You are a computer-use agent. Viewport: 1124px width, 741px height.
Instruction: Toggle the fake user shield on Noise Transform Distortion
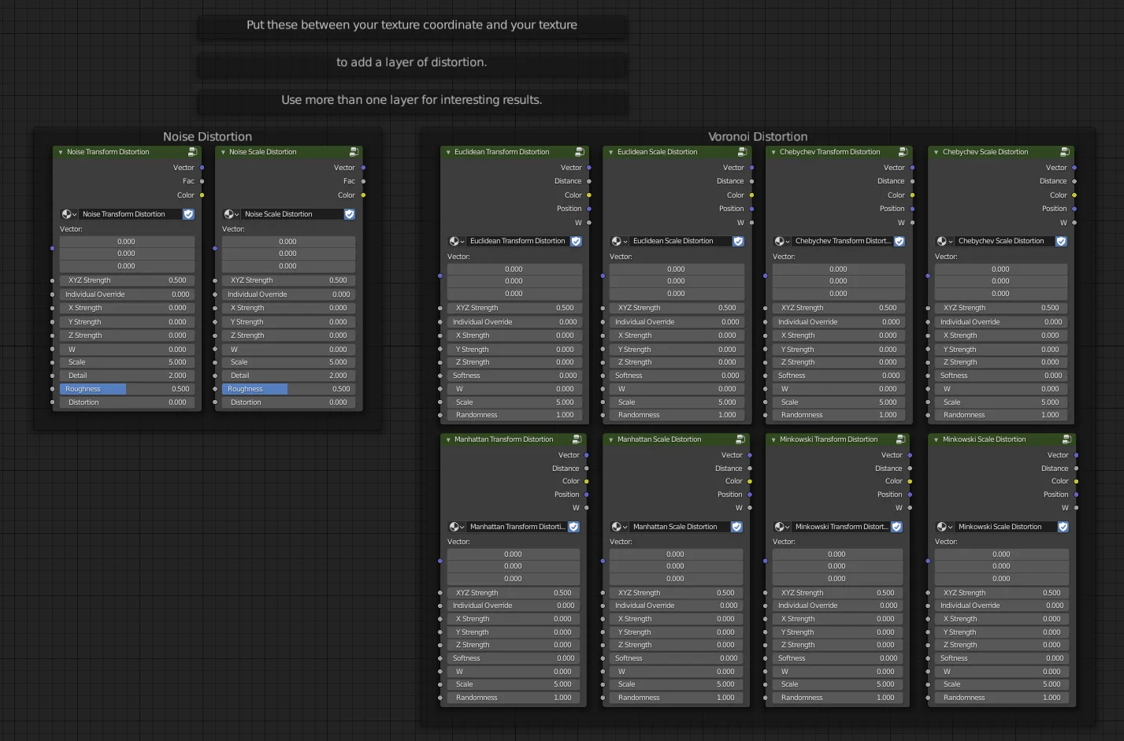[188, 213]
